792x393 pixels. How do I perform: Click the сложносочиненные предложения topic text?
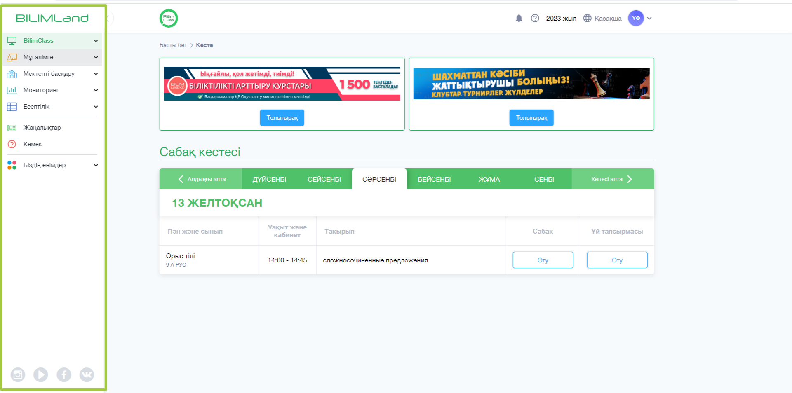click(x=375, y=260)
